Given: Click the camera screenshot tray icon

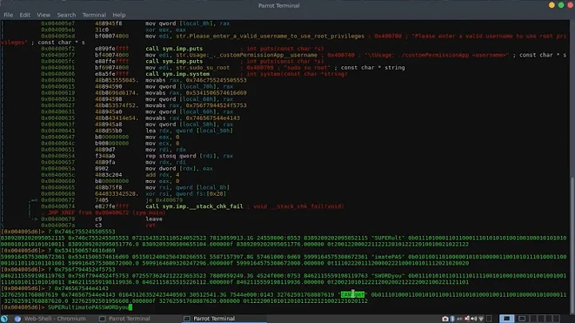Looking at the screenshot, I should click(445, 318).
